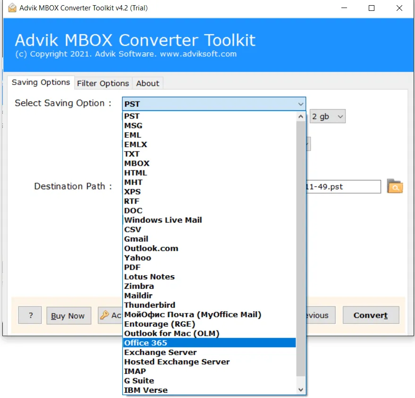The height and width of the screenshot is (398, 415).
Task: Select Zimbra in the list
Action: [209, 286]
